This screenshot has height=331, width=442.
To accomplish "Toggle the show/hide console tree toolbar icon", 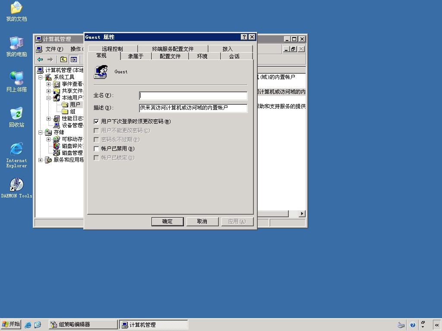I will (x=73, y=59).
